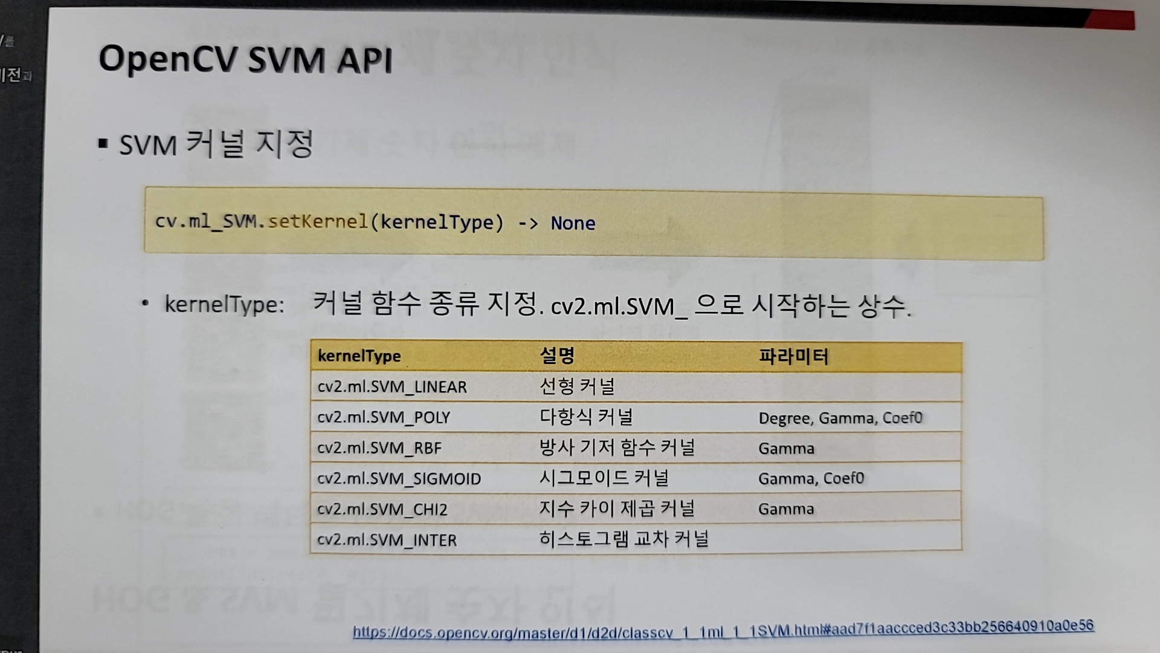Select the cv2.ml.SVM_RBF cell

[x=379, y=448]
